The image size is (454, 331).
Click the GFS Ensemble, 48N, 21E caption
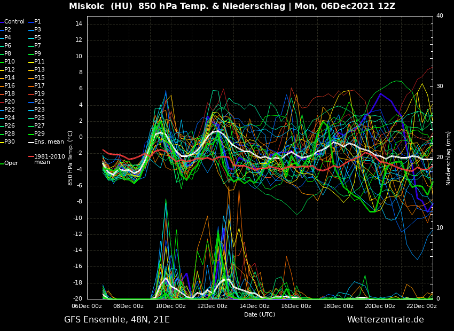tap(117, 320)
